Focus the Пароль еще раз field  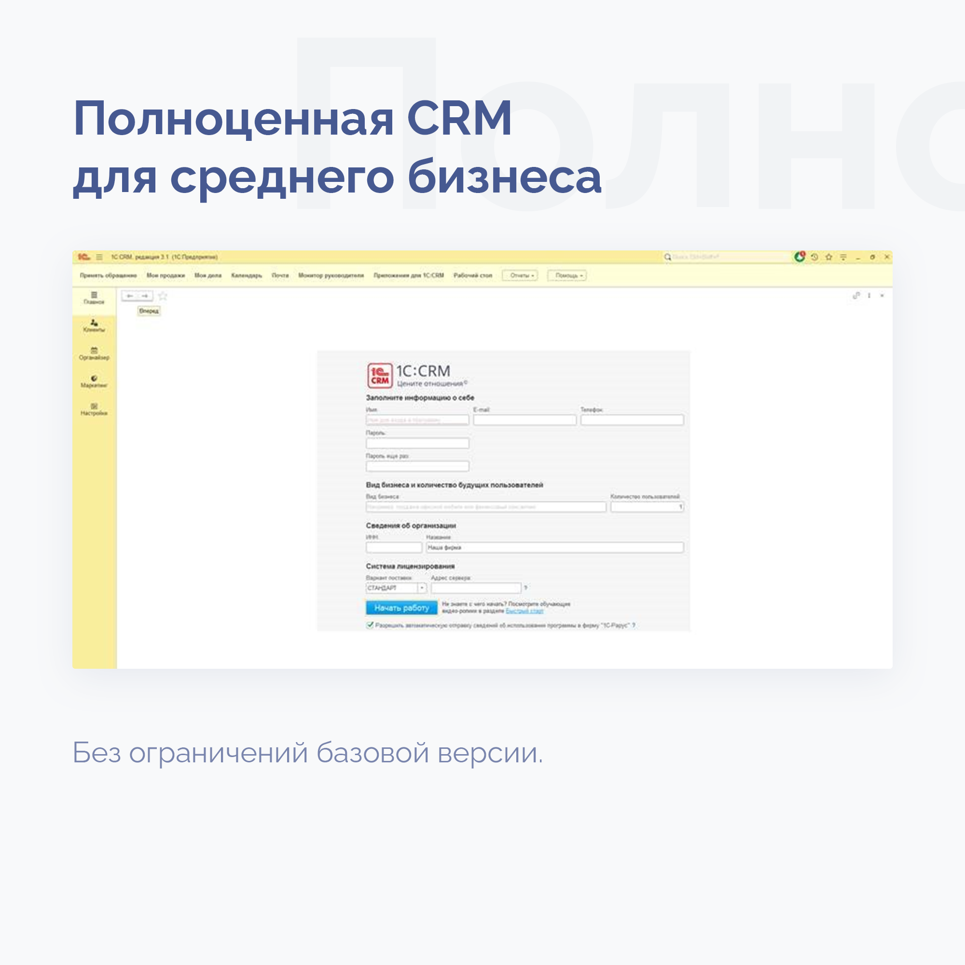(417, 467)
